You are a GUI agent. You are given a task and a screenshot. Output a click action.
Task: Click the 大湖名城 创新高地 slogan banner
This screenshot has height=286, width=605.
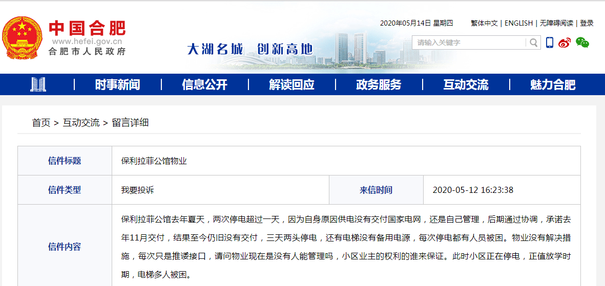(x=249, y=49)
